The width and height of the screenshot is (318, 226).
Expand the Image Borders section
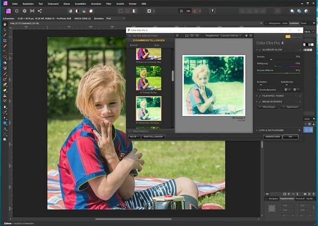click(257, 101)
